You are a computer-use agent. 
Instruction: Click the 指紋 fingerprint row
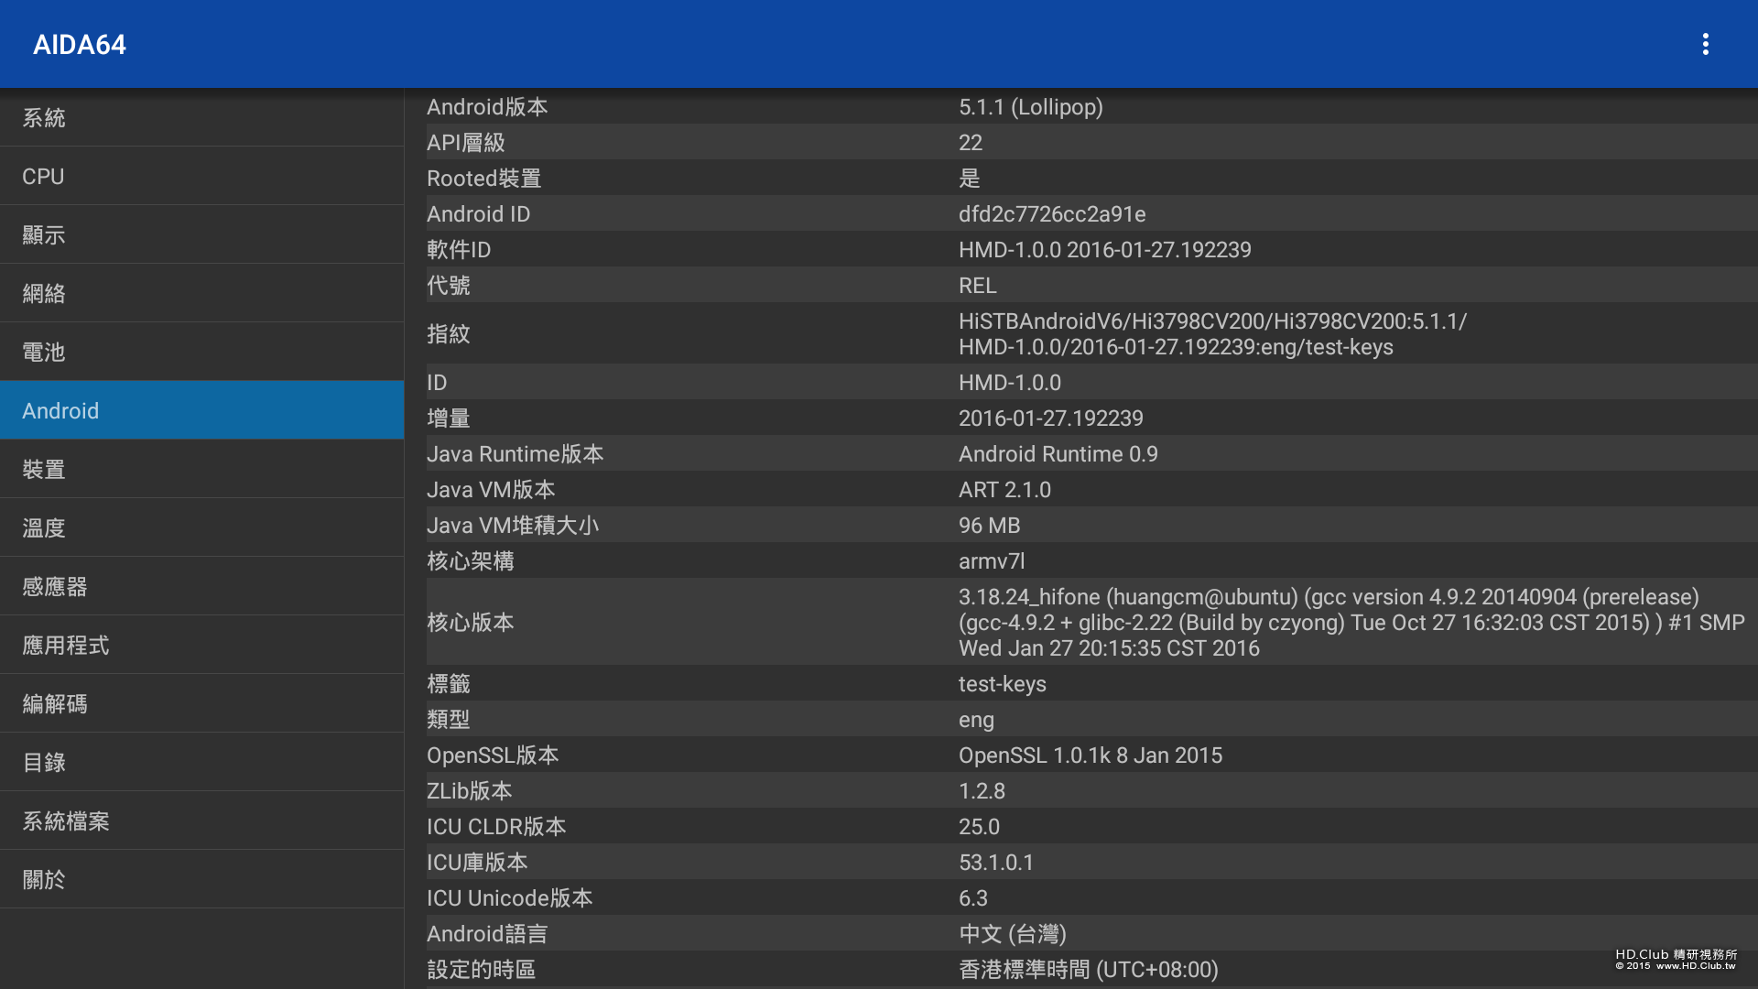coord(1080,334)
